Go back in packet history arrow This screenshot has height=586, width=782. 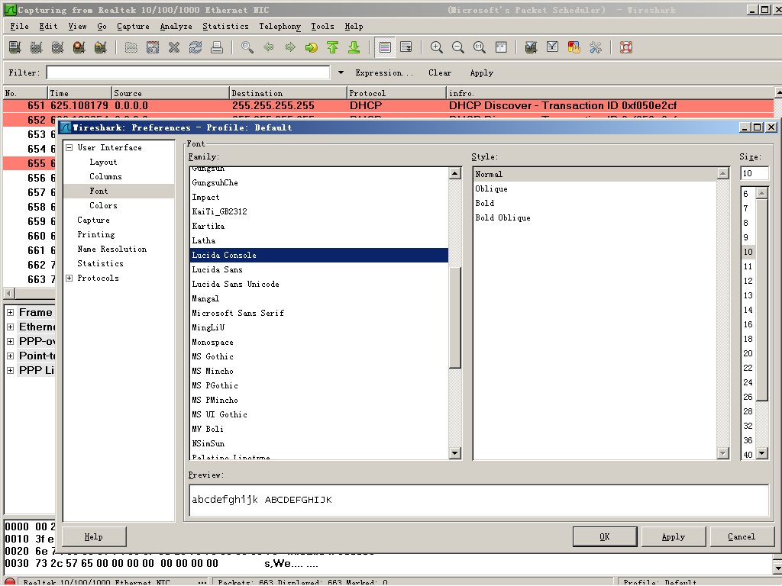pos(269,47)
